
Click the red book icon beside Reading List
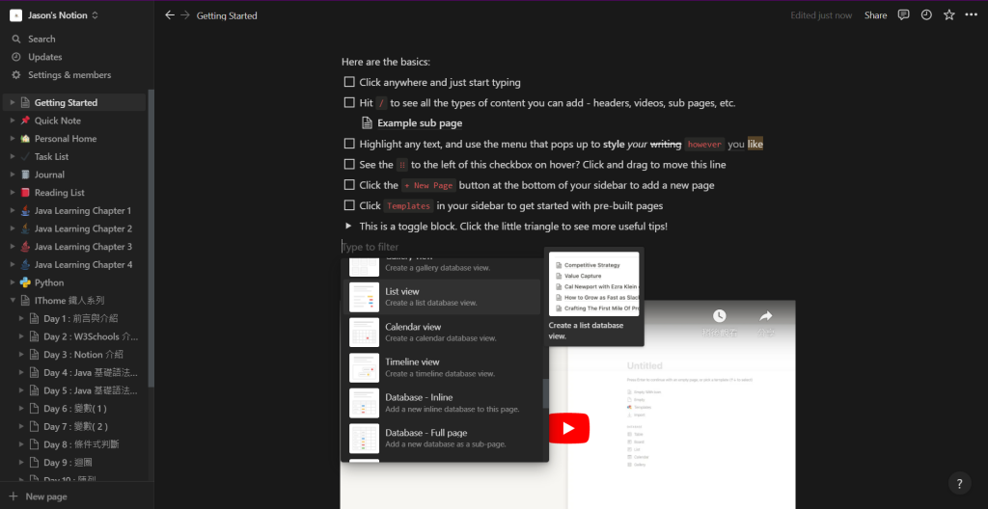pos(25,193)
